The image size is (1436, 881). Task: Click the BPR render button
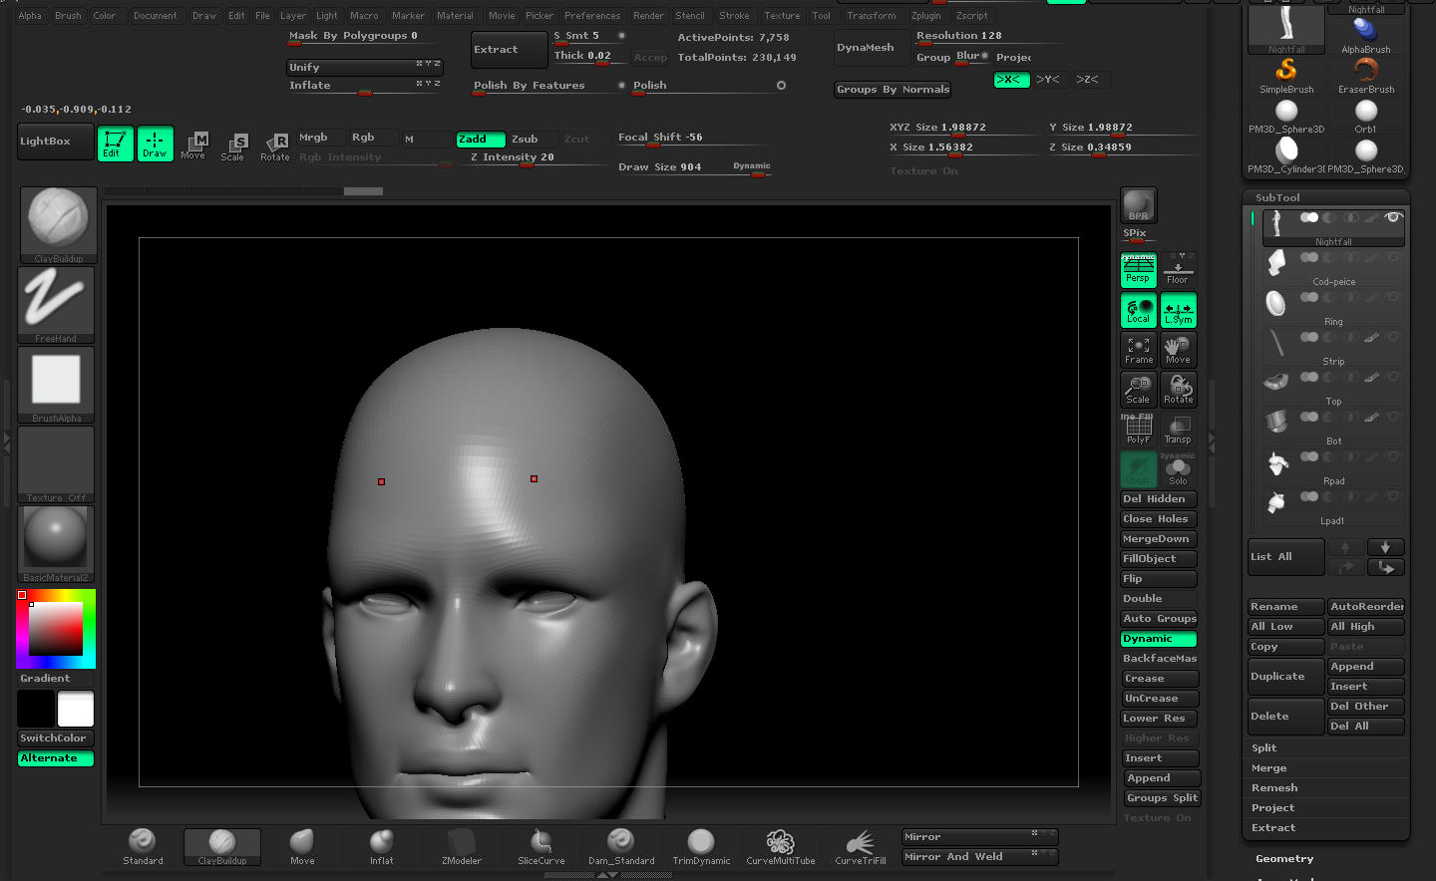(x=1138, y=205)
